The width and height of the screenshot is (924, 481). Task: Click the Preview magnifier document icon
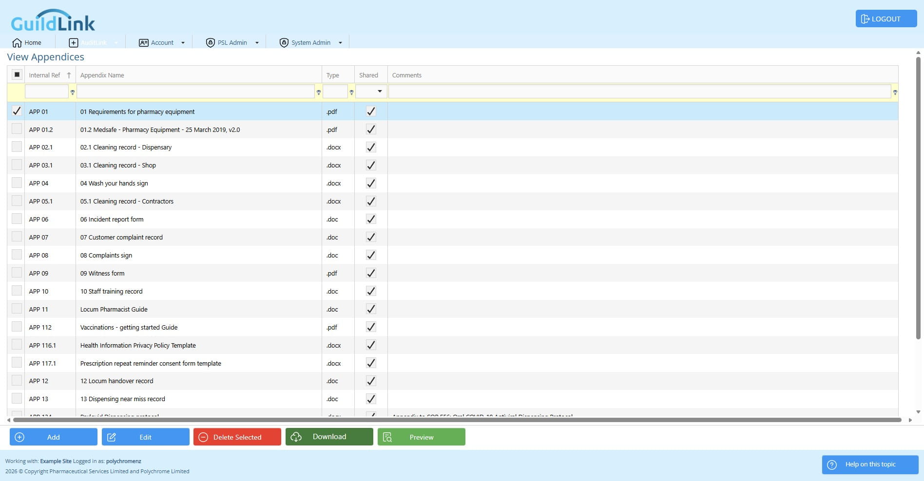(387, 437)
